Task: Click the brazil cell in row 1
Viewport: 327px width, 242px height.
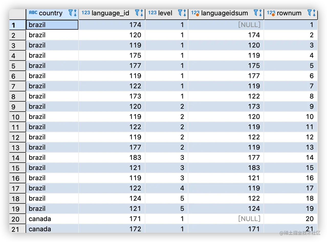Action: [52, 25]
